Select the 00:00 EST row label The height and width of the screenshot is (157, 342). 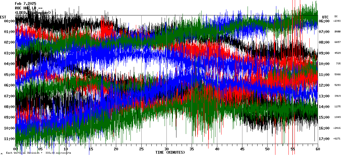(x=10, y=21)
